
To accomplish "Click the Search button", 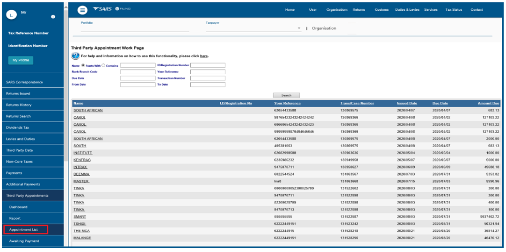I will click(286, 95).
